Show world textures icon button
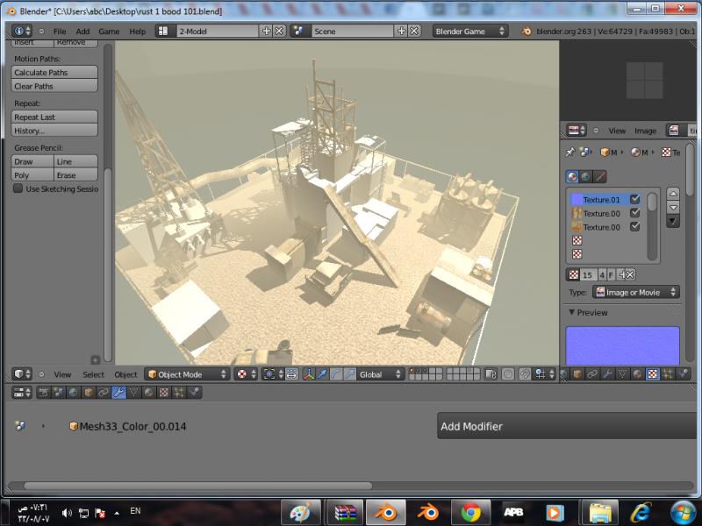Screen dimensions: 702x526 click(x=586, y=176)
